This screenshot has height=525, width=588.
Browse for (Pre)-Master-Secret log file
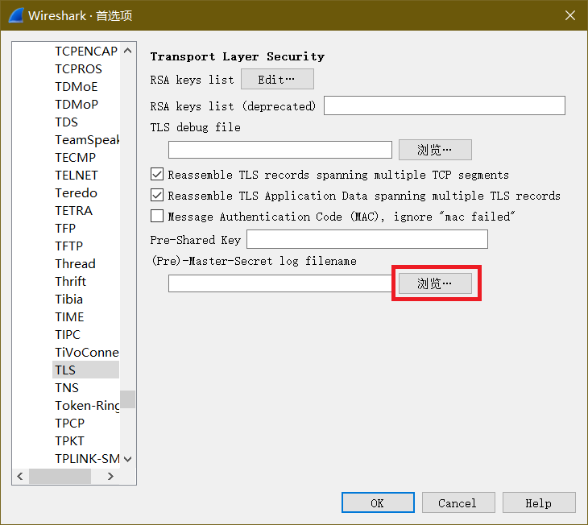pyautogui.click(x=435, y=283)
